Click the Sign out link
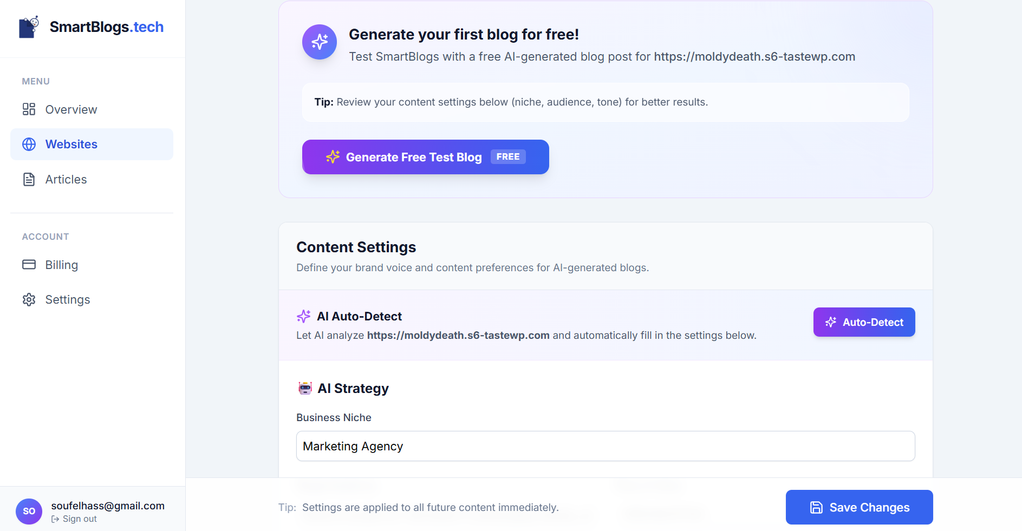 pyautogui.click(x=79, y=519)
